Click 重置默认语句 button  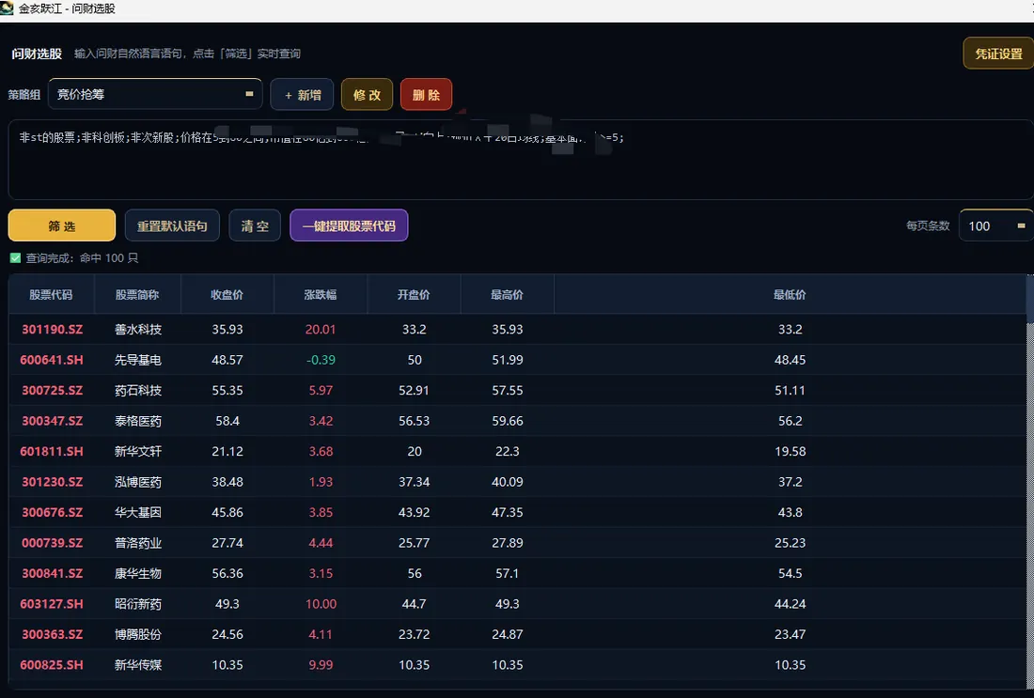(172, 226)
